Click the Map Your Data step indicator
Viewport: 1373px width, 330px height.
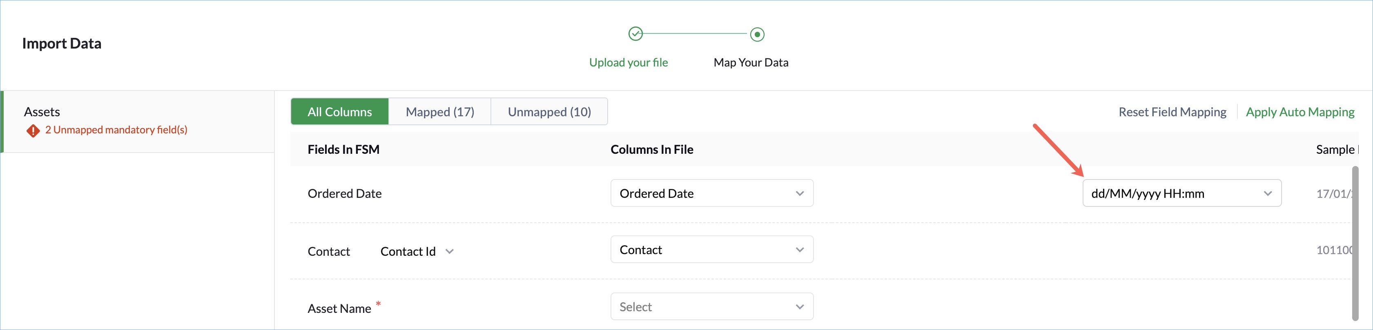(x=757, y=35)
